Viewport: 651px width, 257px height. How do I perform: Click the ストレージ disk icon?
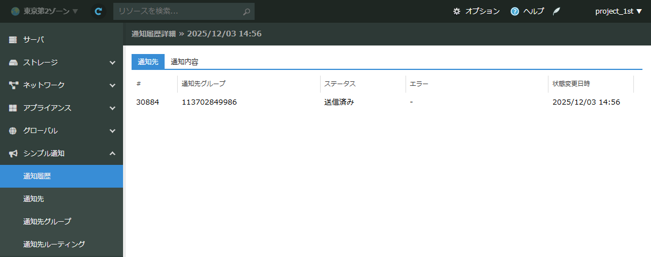14,63
